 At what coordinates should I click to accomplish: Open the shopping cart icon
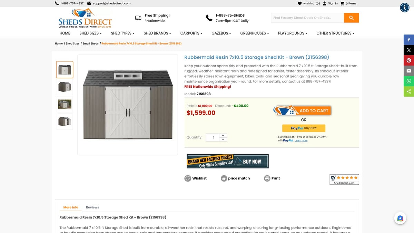point(342,3)
